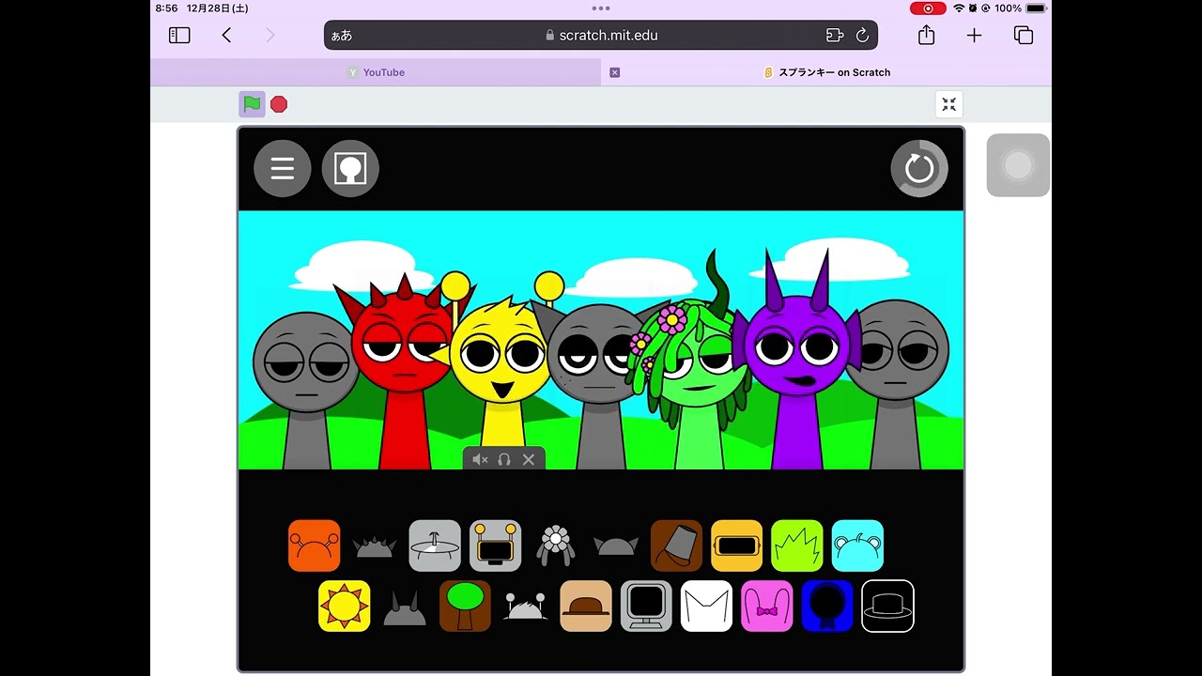This screenshot has width=1202, height=676.
Task: Select the gray cat ears icon
Action: point(616,545)
